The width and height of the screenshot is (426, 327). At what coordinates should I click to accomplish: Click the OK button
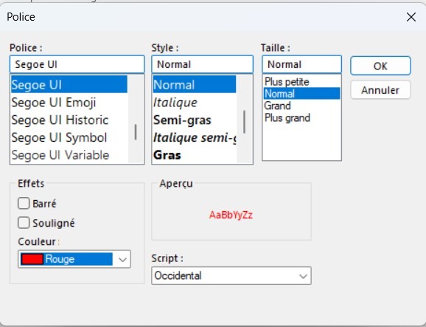tap(380, 66)
